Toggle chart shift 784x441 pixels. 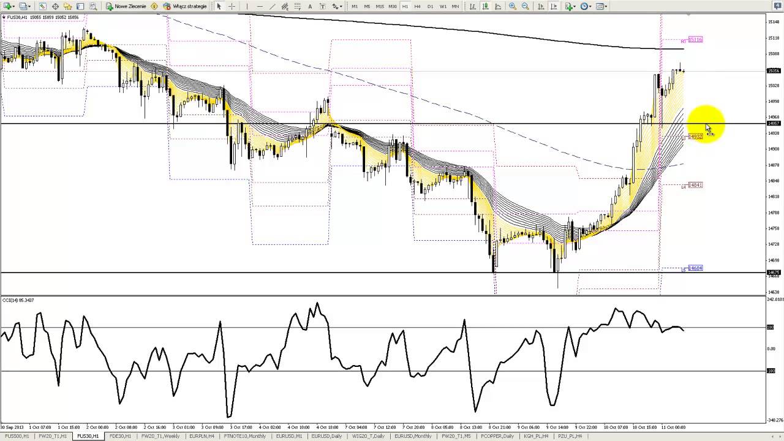pyautogui.click(x=553, y=6)
